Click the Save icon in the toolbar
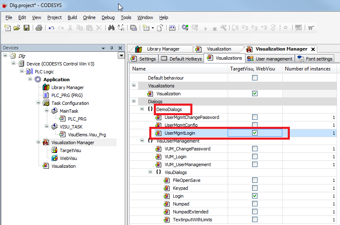This screenshot has height=225, width=340. click(x=26, y=28)
